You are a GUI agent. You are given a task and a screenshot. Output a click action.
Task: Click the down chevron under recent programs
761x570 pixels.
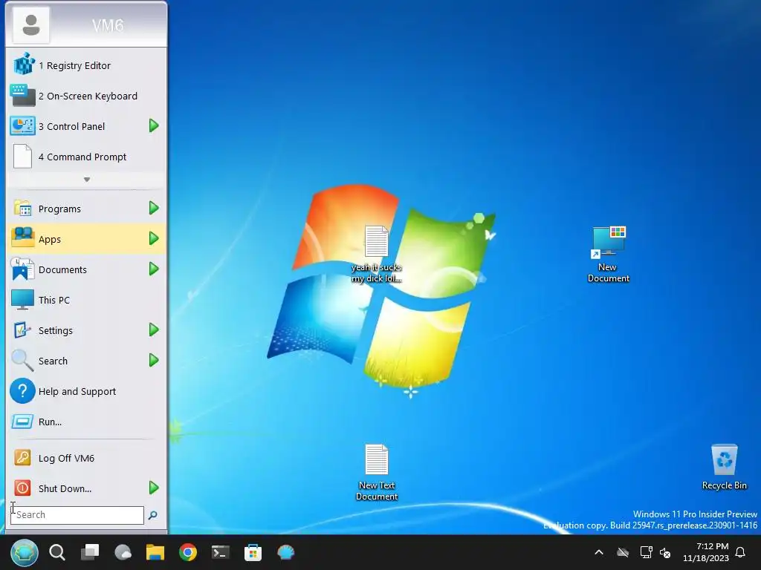click(86, 180)
